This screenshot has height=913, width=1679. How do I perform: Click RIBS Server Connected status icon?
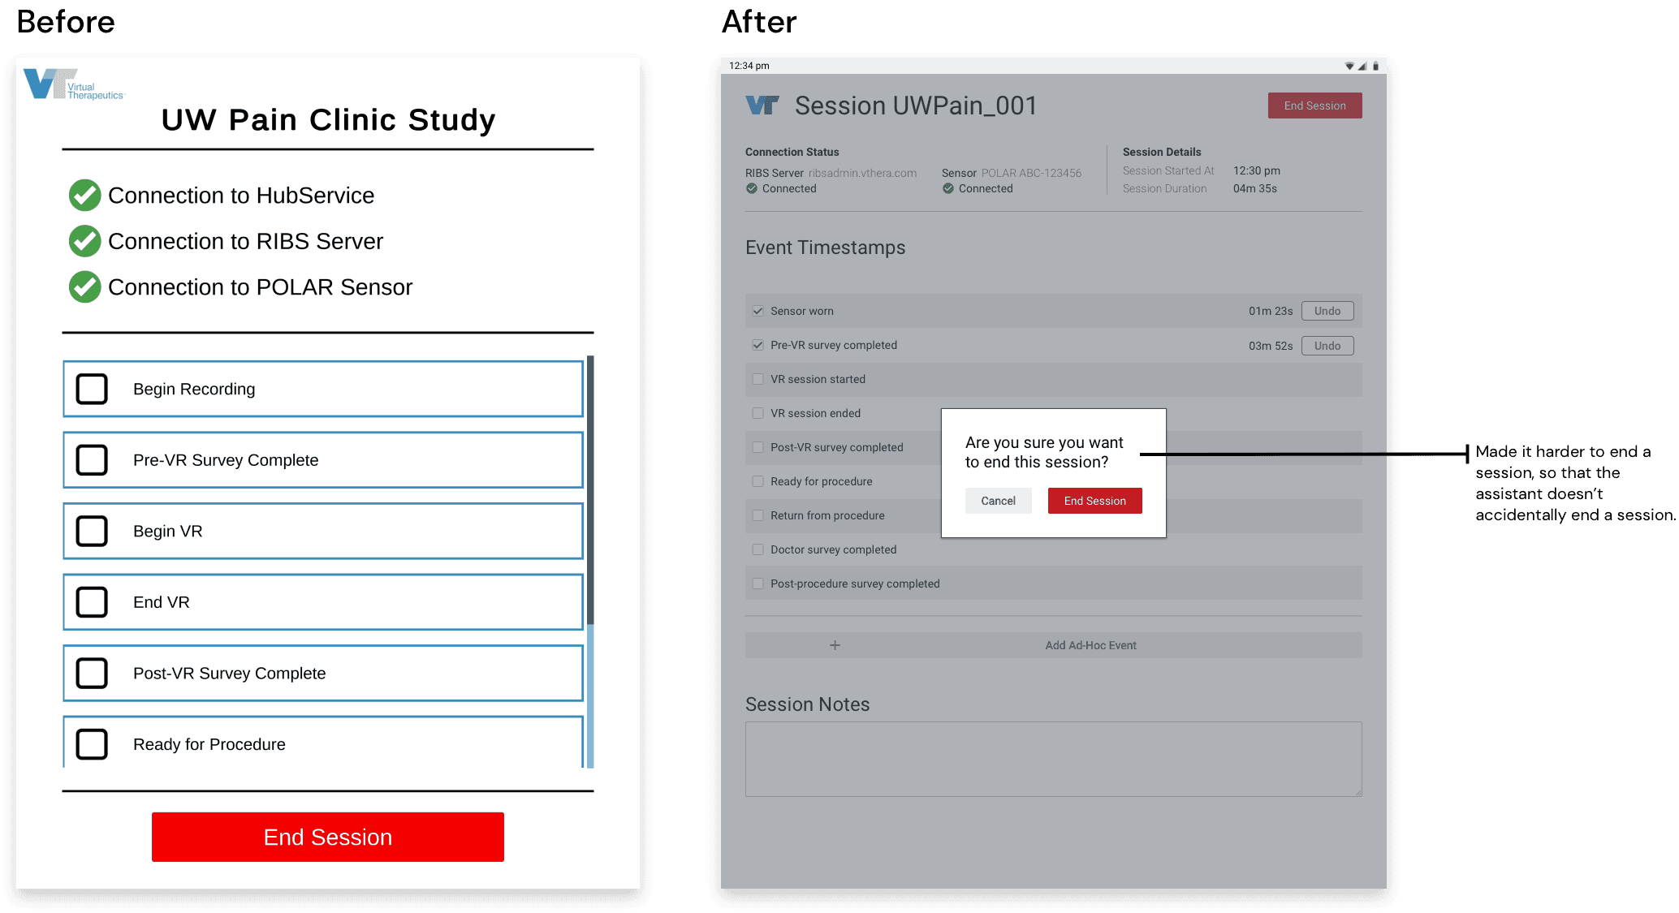coord(752,188)
